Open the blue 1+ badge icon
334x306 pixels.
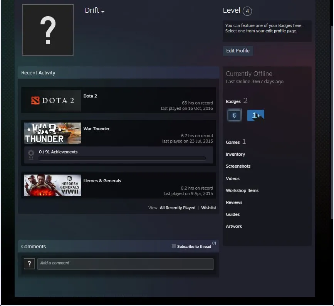click(256, 115)
